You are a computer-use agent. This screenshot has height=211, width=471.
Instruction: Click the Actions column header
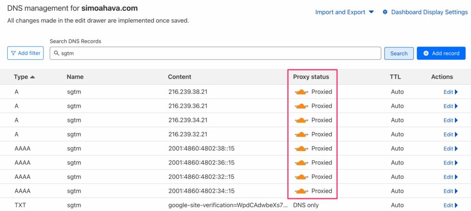[442, 77]
